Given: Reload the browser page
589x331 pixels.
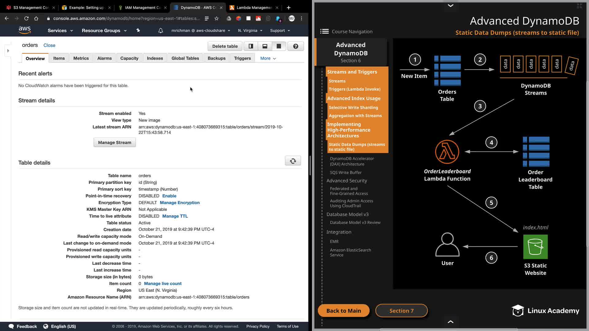Looking at the screenshot, I should pyautogui.click(x=26, y=18).
